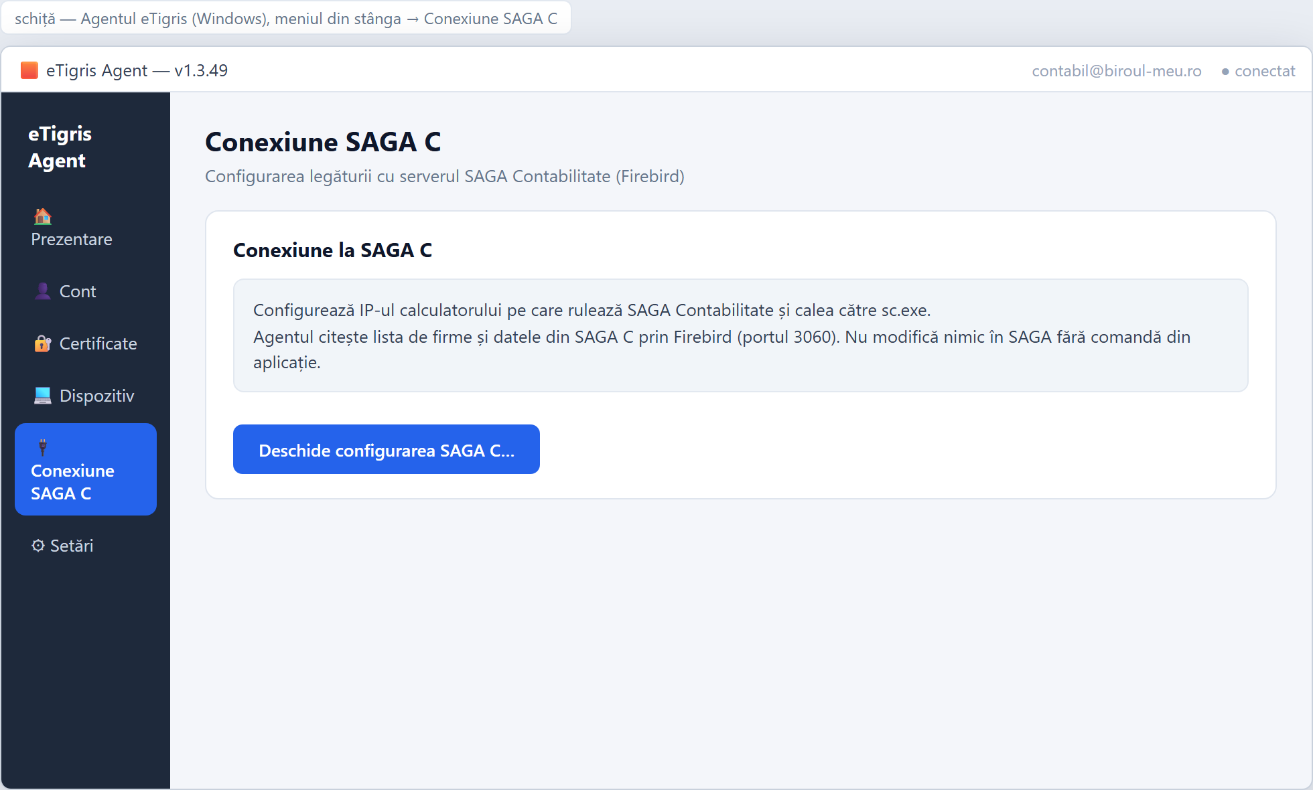The height and width of the screenshot is (790, 1313).
Task: Click the padlock icon beside Certificate
Action: (42, 343)
